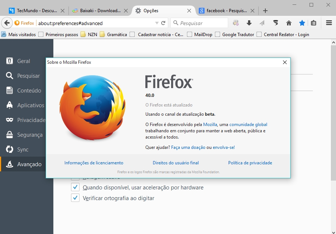336x234 pixels.
Task: Open the hamburger menu
Action: pos(329,23)
